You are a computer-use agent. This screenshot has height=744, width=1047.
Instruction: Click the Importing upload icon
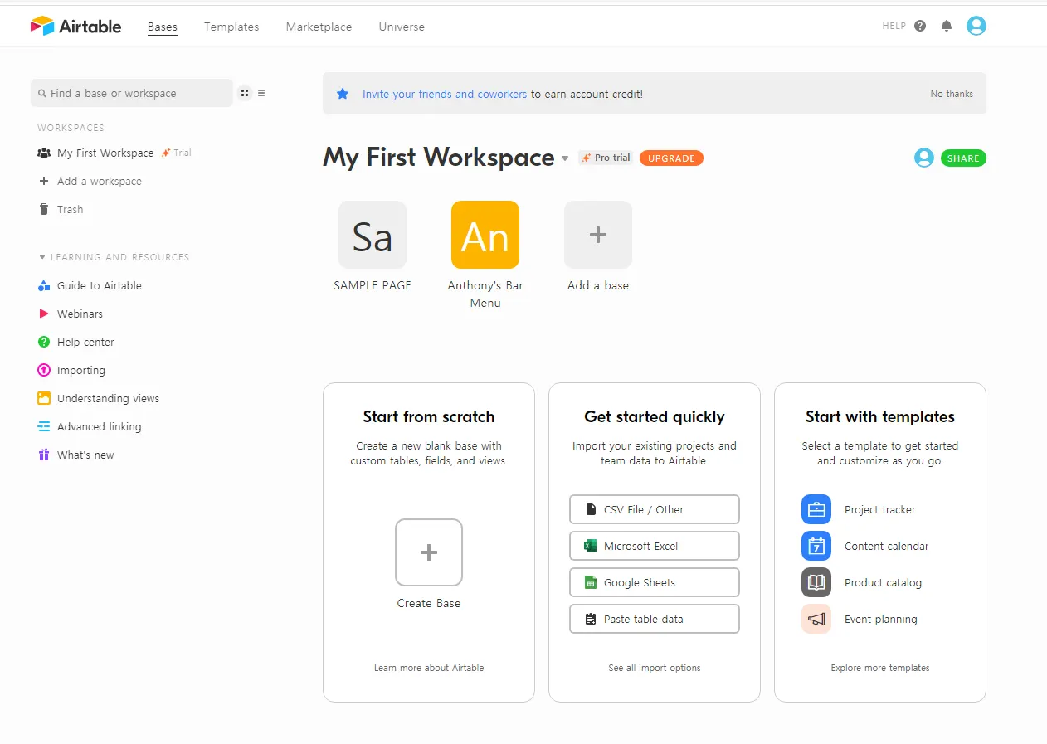point(44,370)
